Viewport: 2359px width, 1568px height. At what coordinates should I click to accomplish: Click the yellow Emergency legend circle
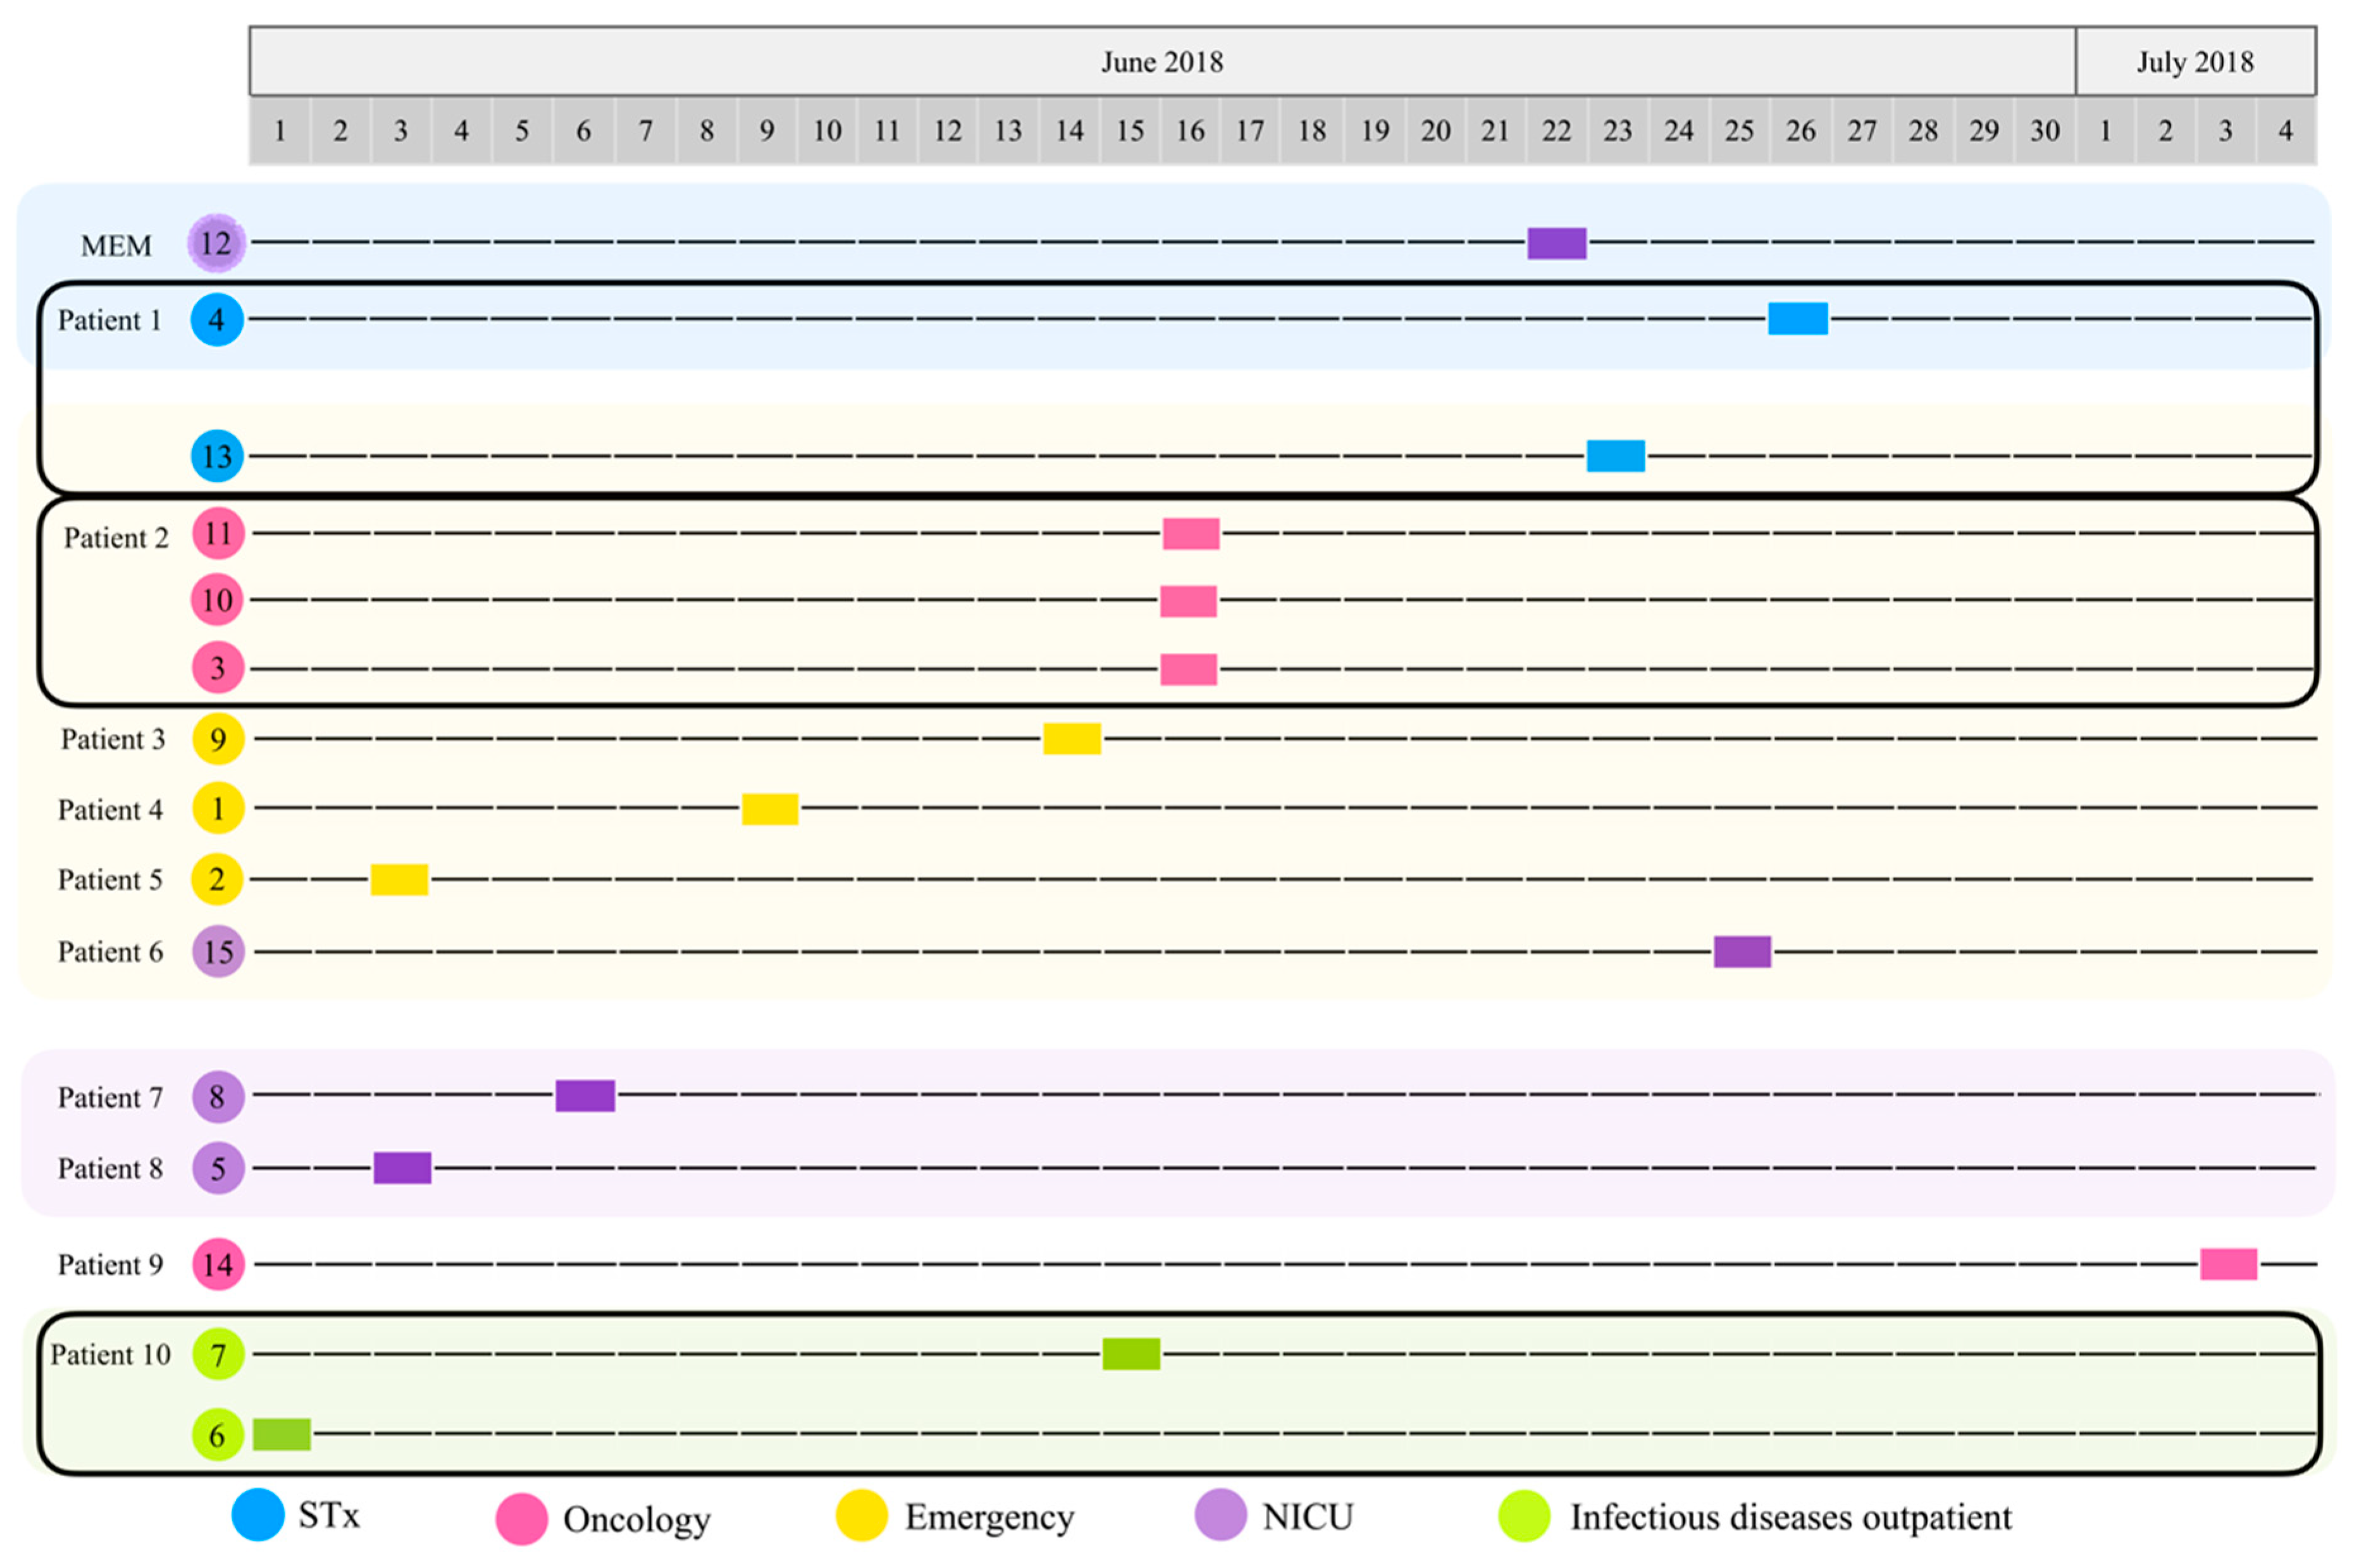(862, 1516)
